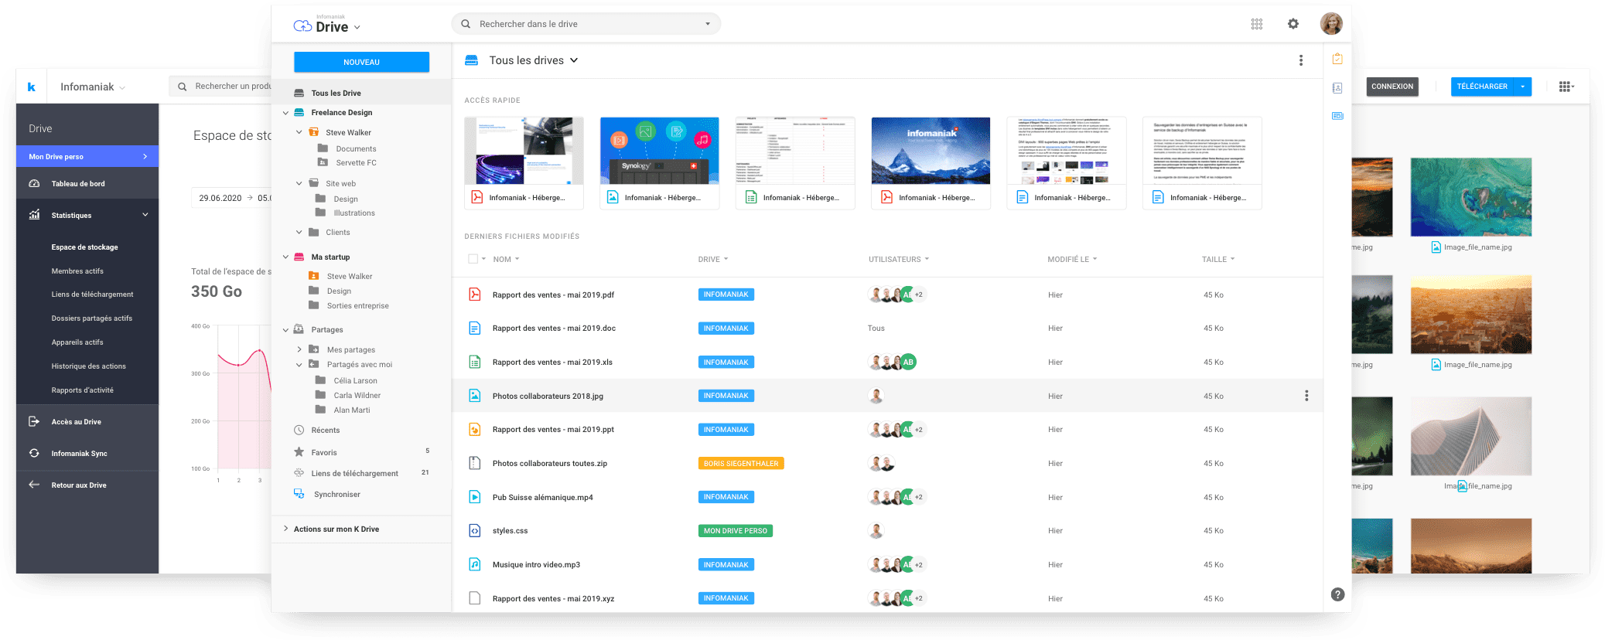1605x640 pixels.
Task: Open three-dot menu for Photos collaborateurs 2018.jpg
Action: [1306, 396]
